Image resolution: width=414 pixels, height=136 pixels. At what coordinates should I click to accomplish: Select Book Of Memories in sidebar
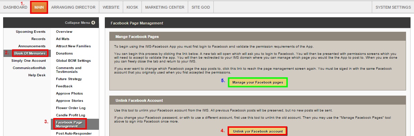(x=30, y=53)
